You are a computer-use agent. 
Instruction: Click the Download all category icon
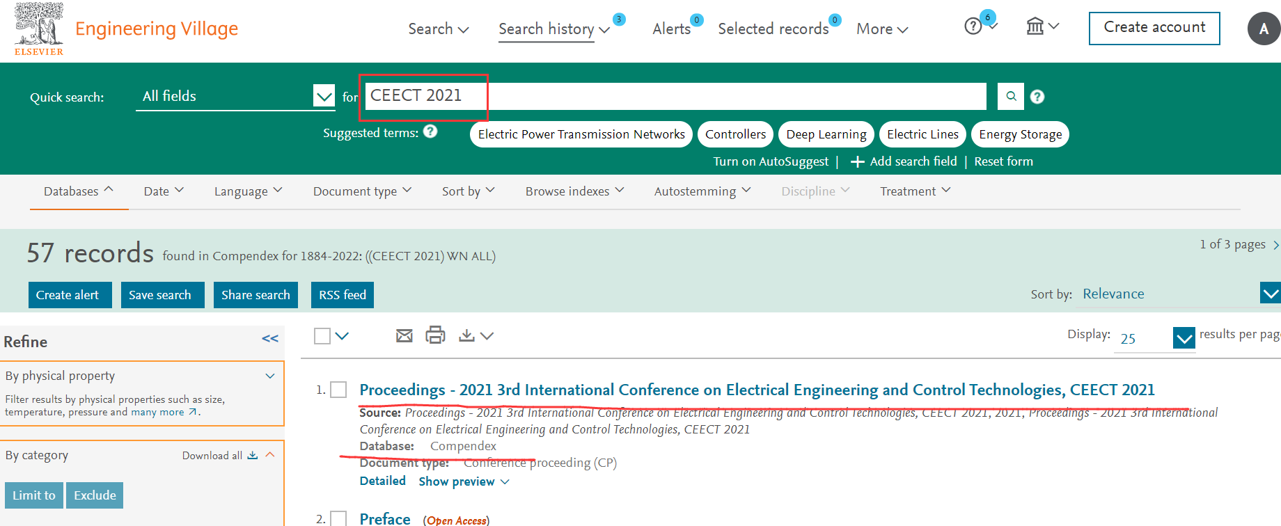(x=253, y=455)
